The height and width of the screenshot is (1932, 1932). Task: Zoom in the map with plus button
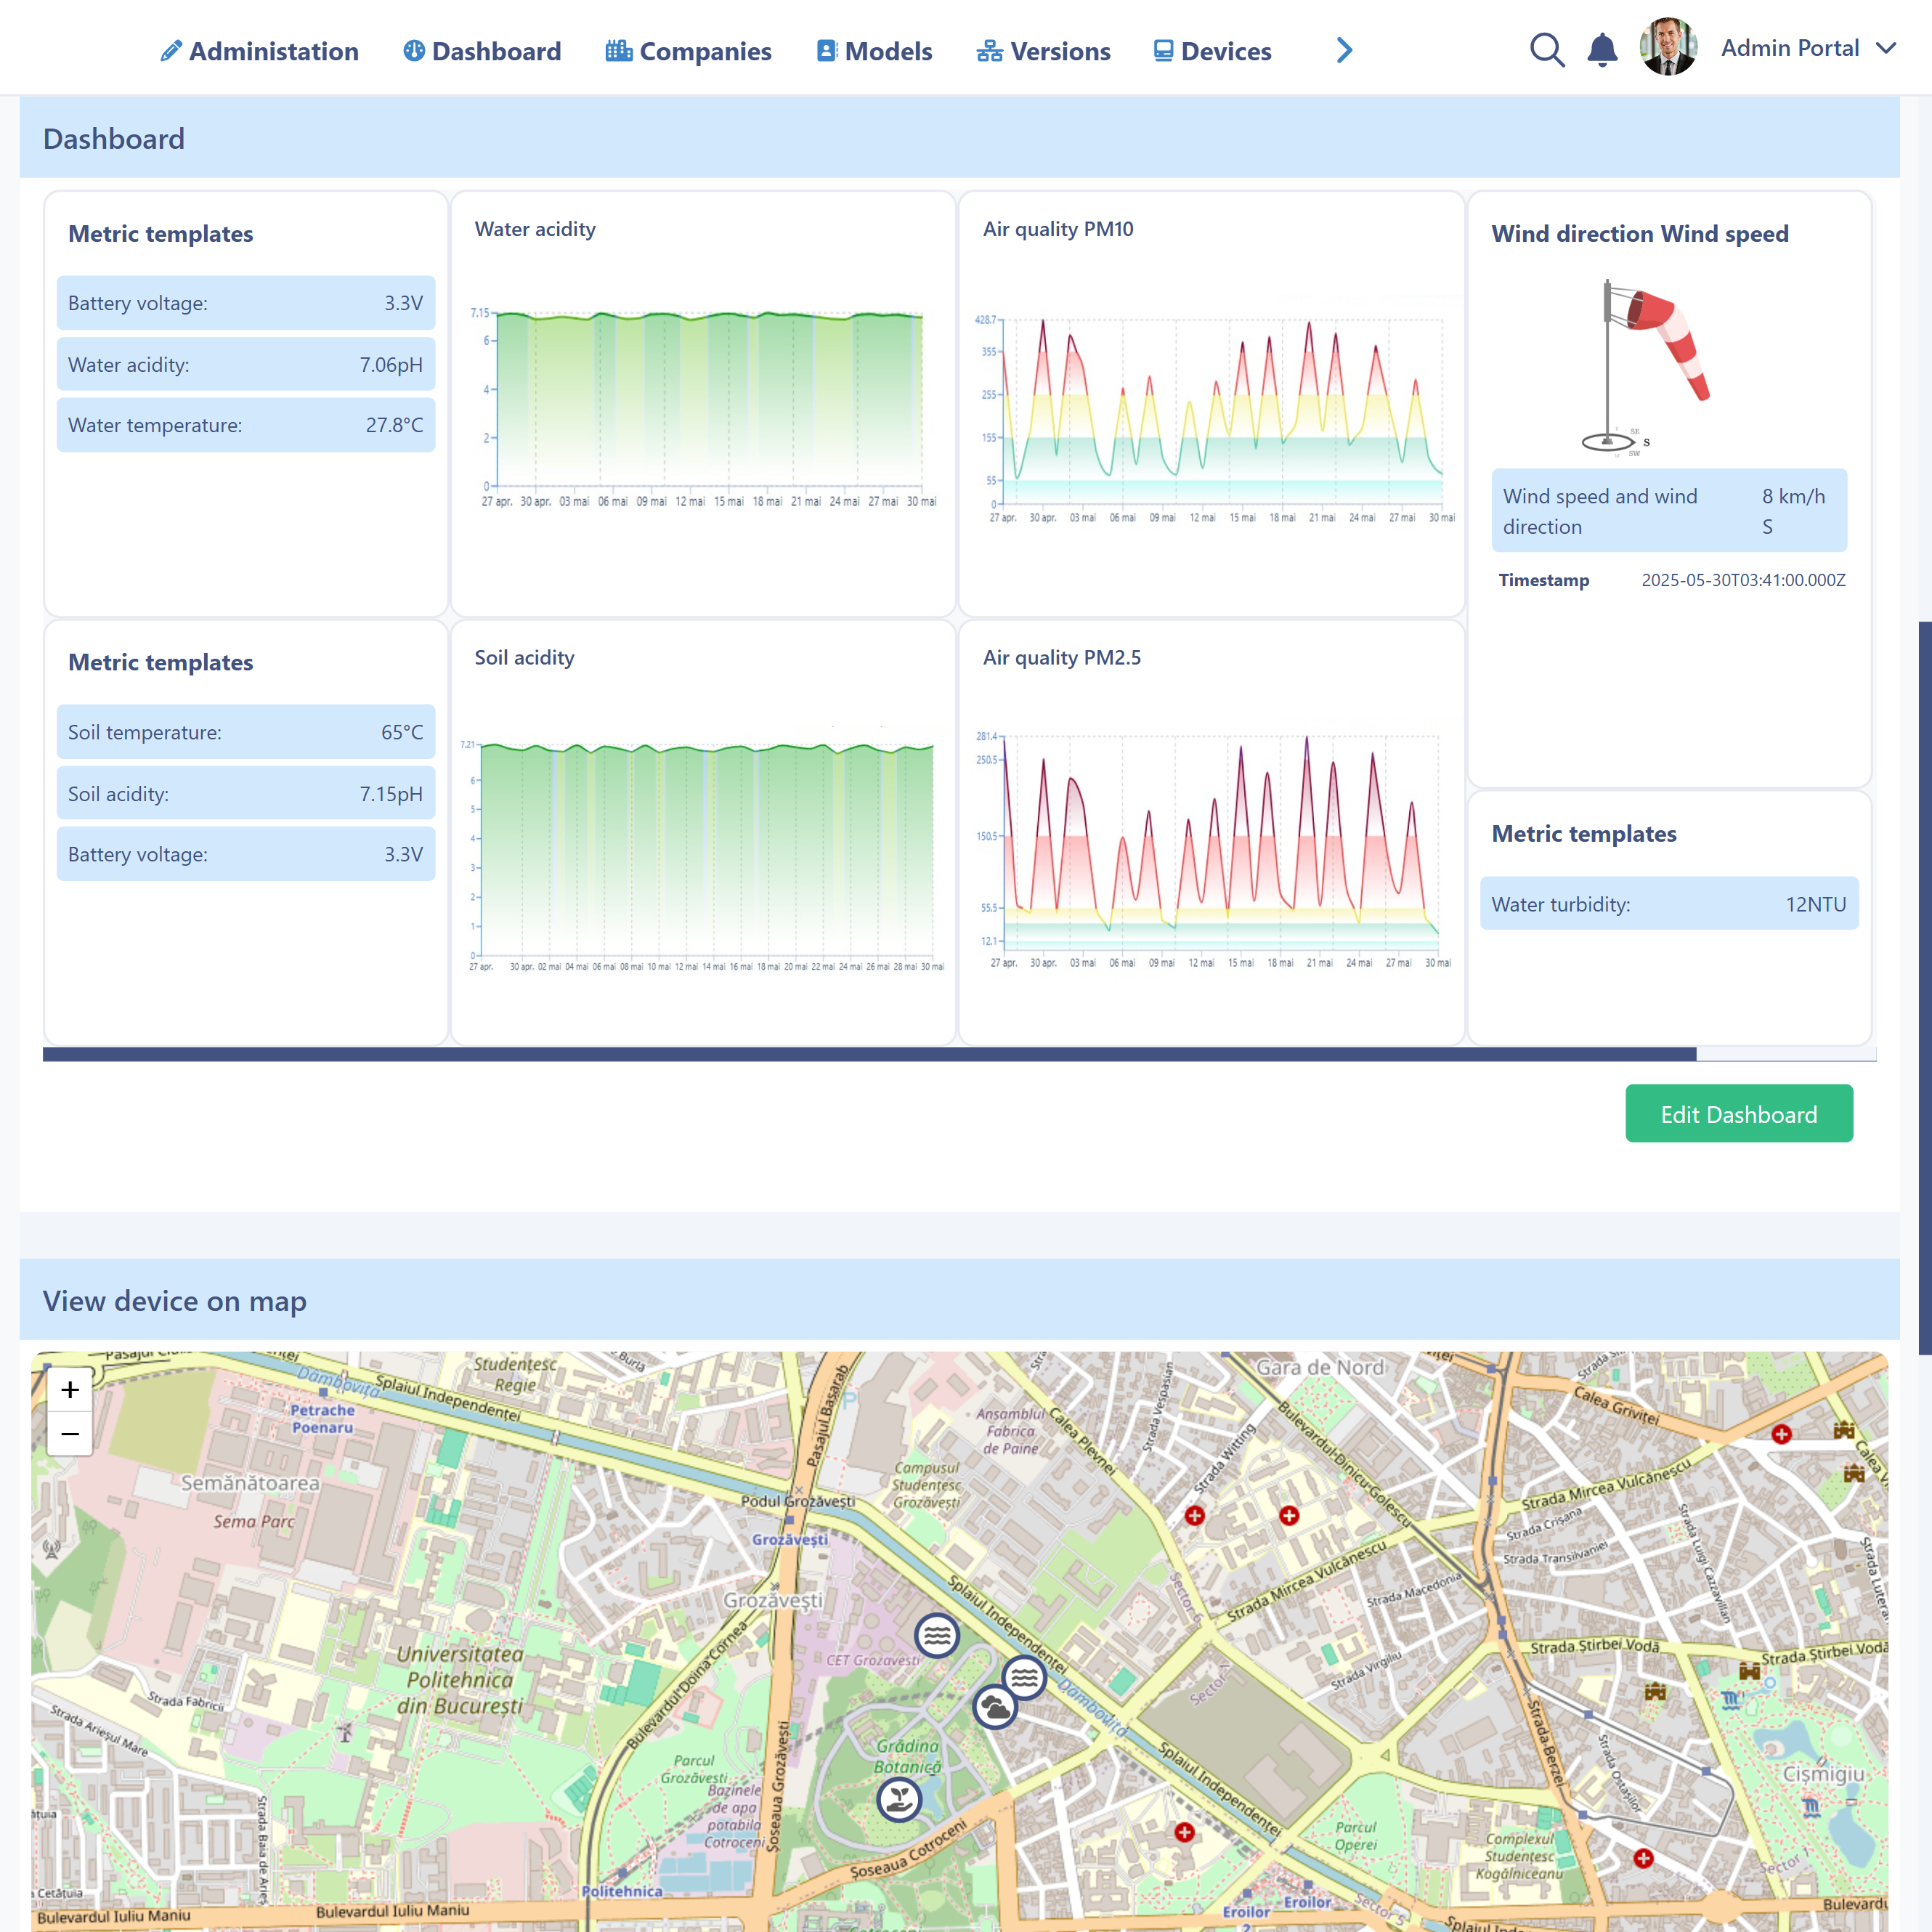(x=70, y=1390)
